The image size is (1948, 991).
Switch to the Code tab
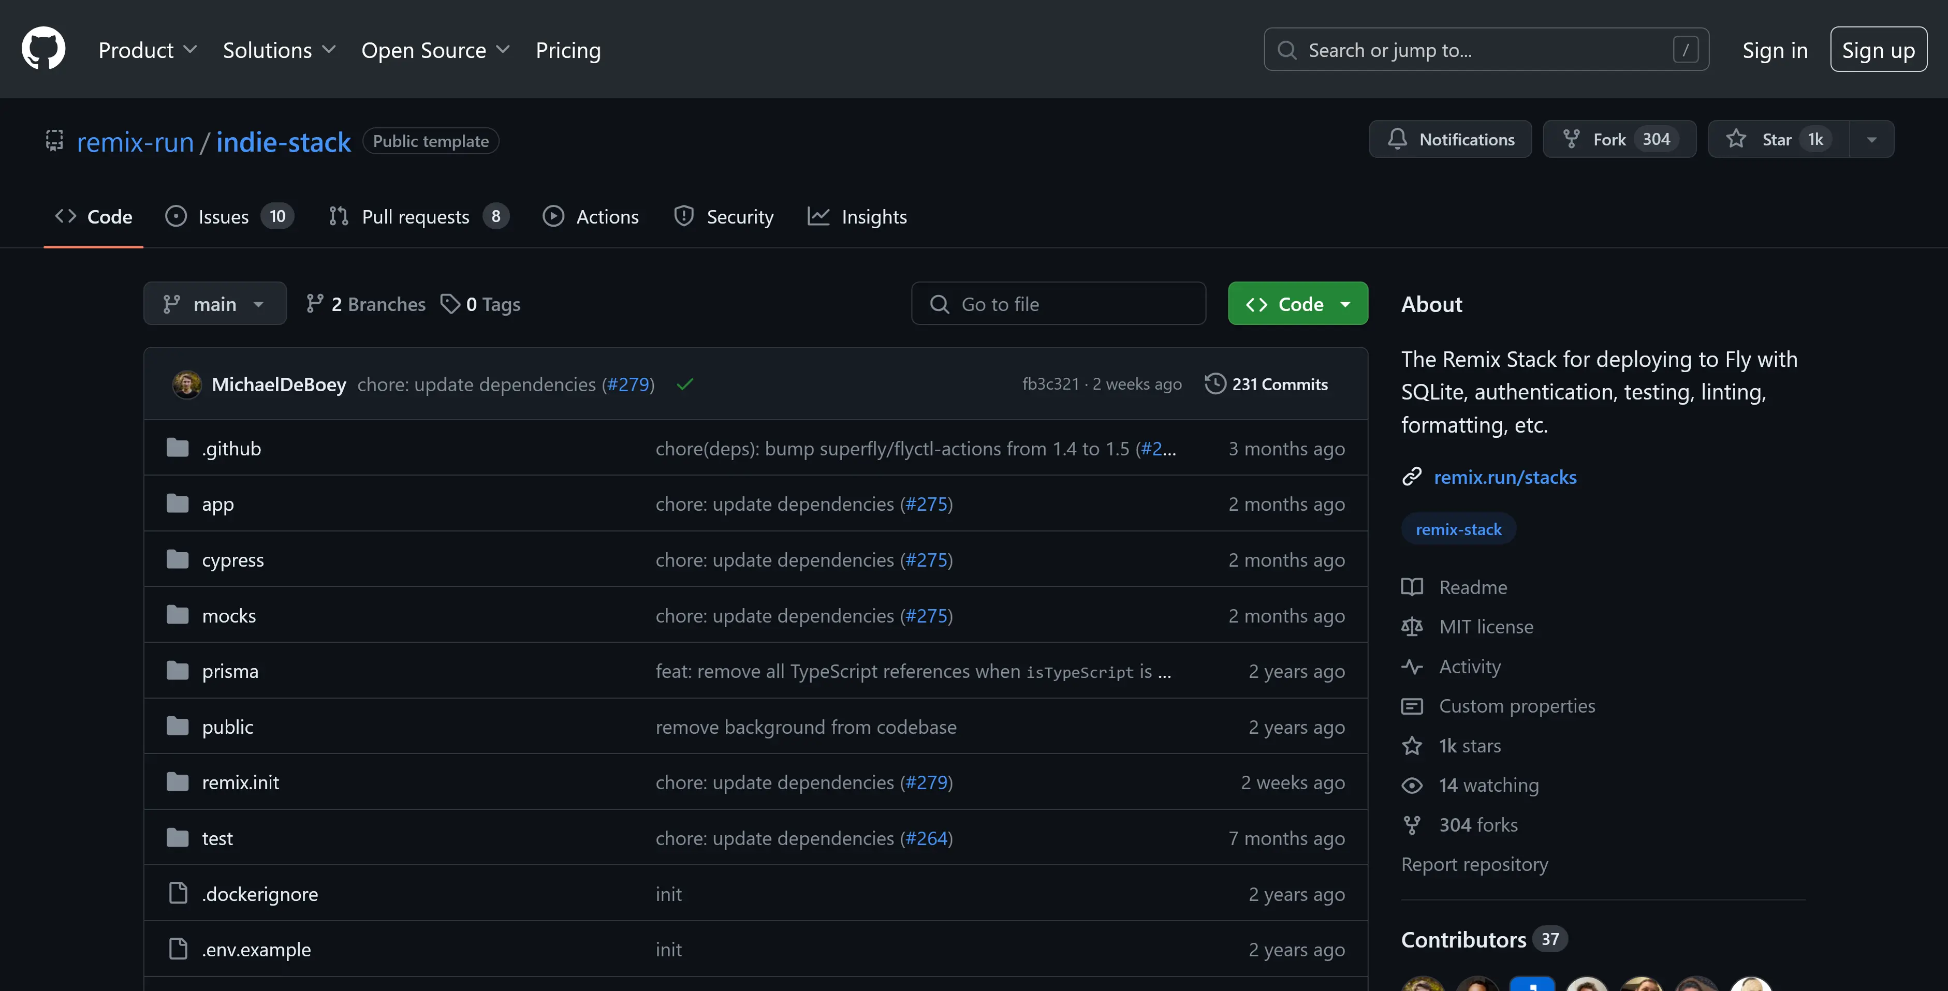[x=94, y=217]
